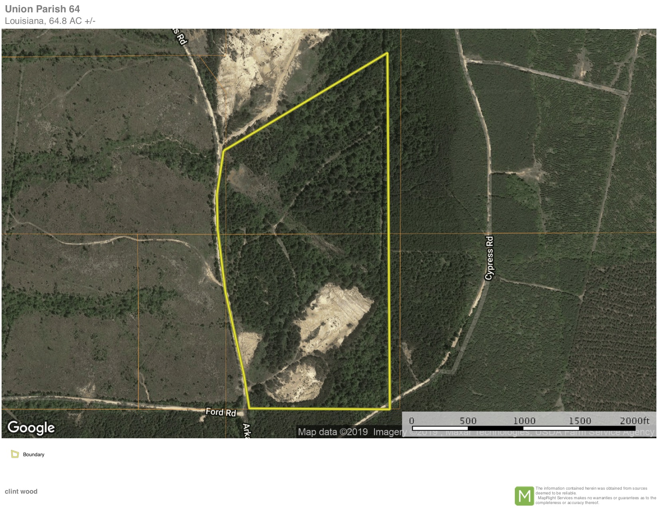Click the Google logo on the map
The height and width of the screenshot is (508, 658).
pos(31,428)
